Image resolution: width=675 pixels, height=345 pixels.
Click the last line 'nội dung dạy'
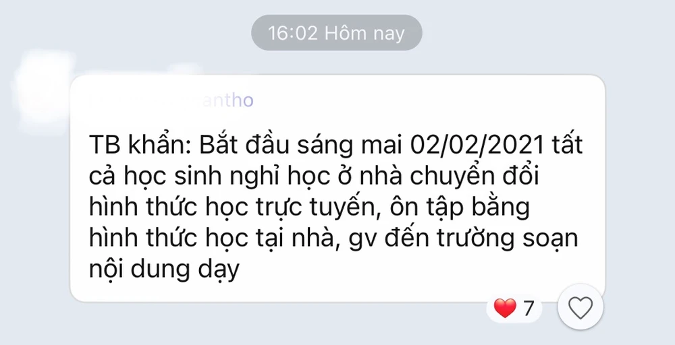(x=164, y=270)
